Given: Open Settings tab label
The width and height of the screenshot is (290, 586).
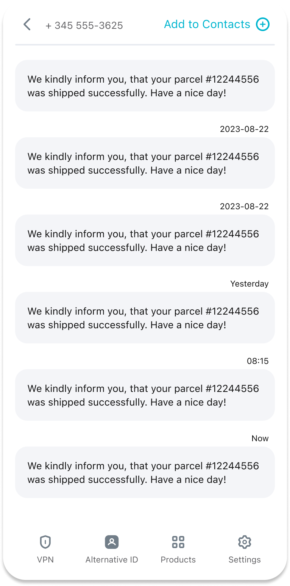Looking at the screenshot, I should point(245,560).
